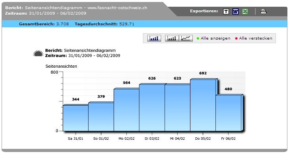Click the value label 564
The height and width of the screenshot is (154, 289).
pyautogui.click(x=126, y=83)
